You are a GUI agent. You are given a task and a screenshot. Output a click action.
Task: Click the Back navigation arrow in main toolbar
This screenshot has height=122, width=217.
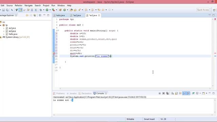tap(103, 10)
